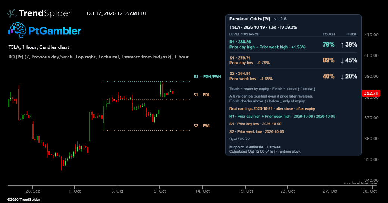Screen dimensions: 388x203
Task: Click the 370.00 price axis label
Action: 372,118
